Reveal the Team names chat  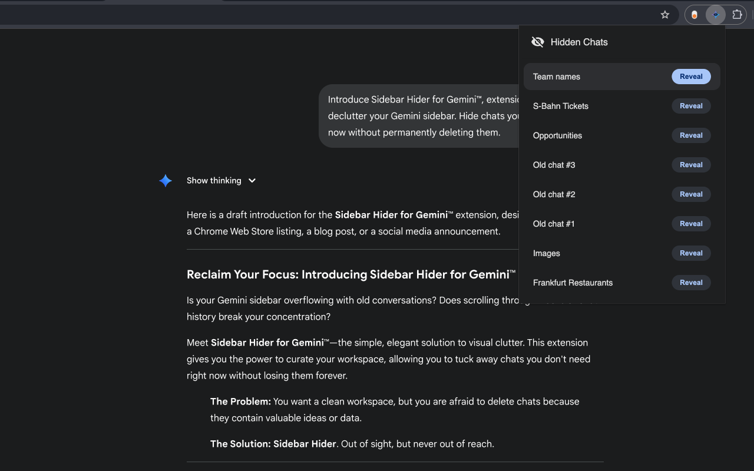(x=691, y=77)
